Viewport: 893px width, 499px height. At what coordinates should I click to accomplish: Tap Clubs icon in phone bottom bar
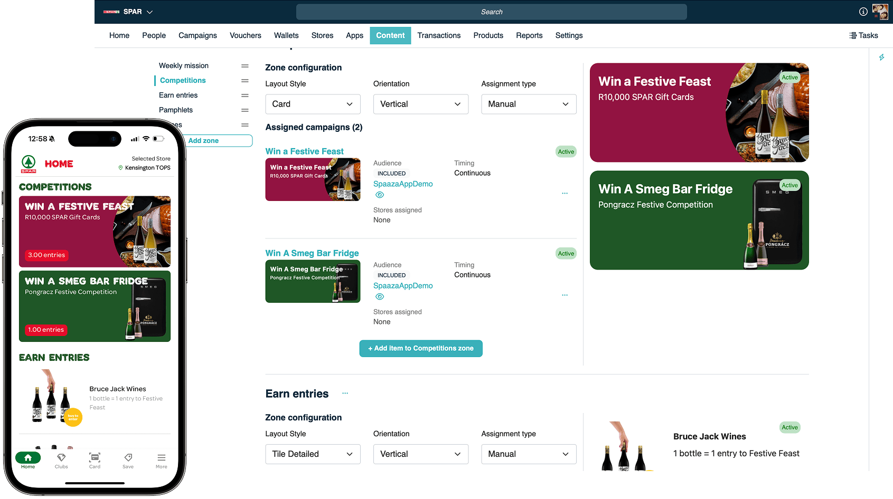[x=61, y=457]
